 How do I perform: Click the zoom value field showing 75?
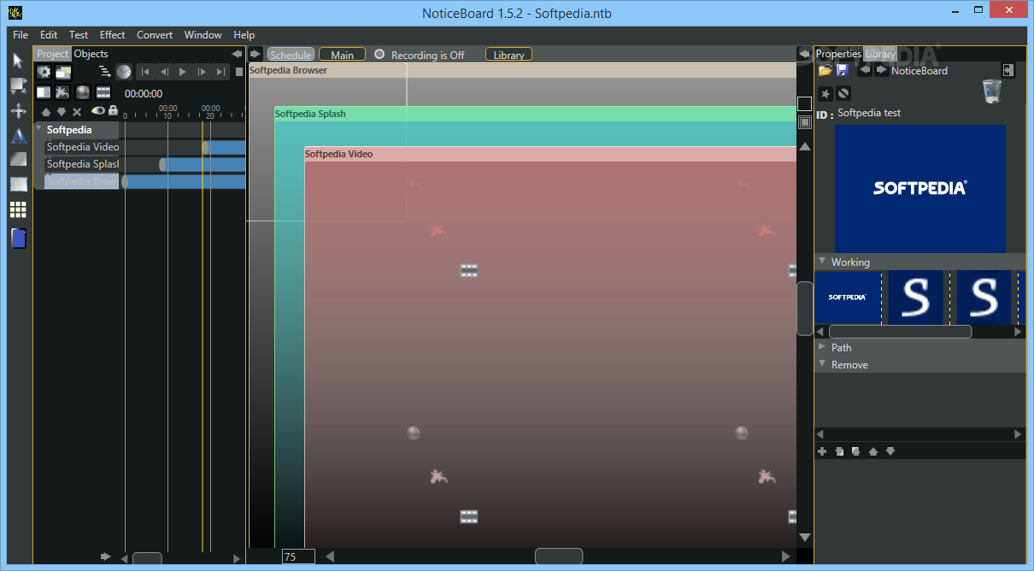point(298,556)
